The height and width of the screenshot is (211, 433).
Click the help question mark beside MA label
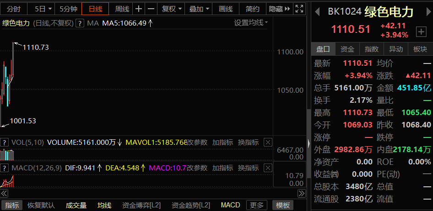click(80, 23)
